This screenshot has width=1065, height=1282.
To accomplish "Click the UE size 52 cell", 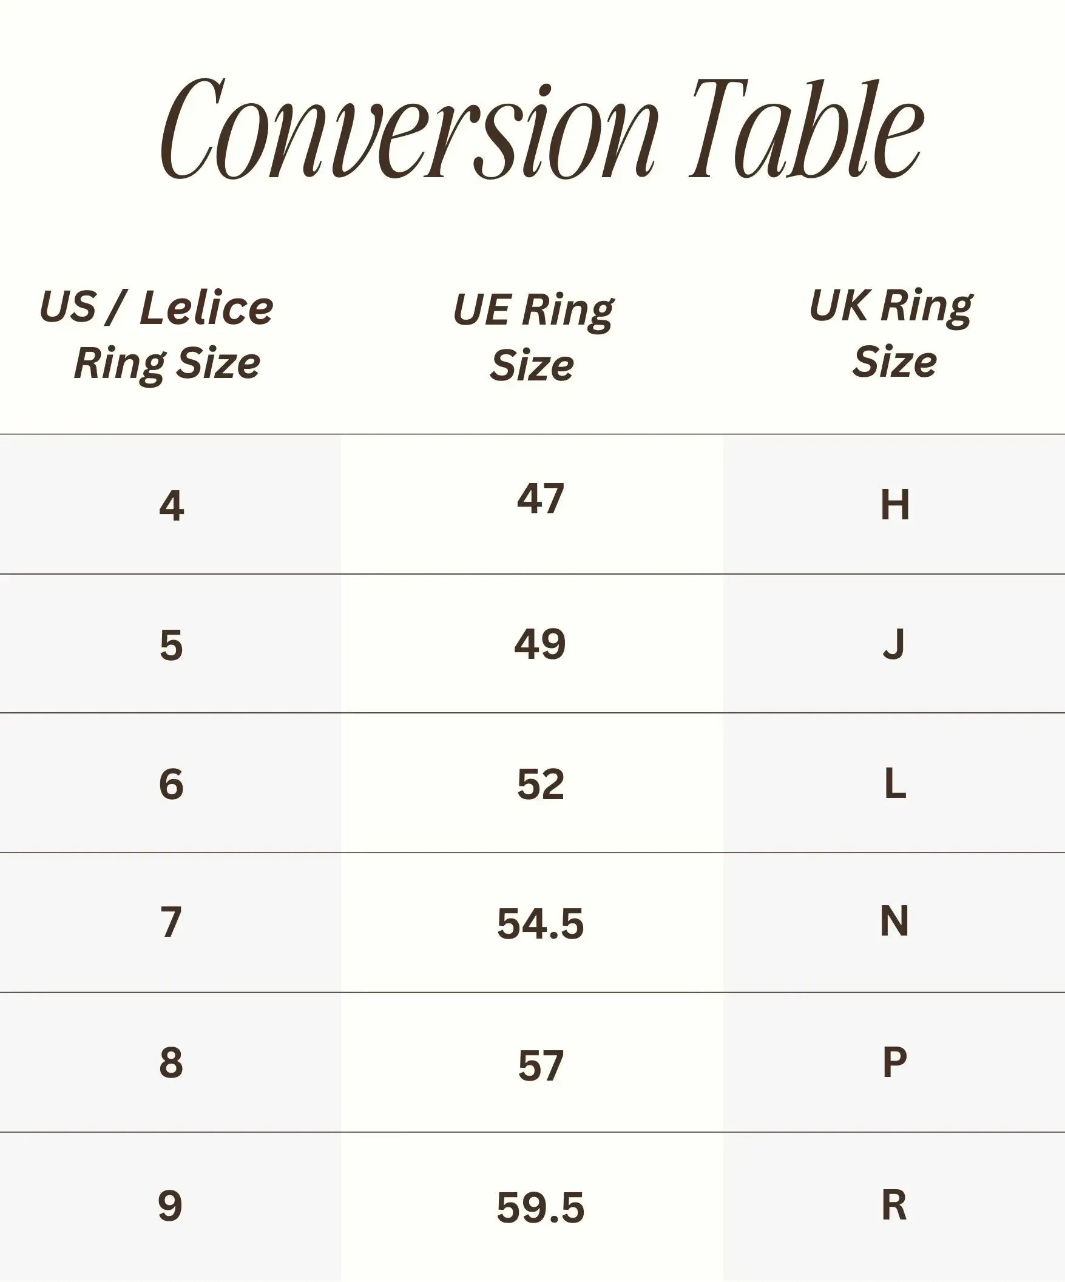I will (541, 784).
